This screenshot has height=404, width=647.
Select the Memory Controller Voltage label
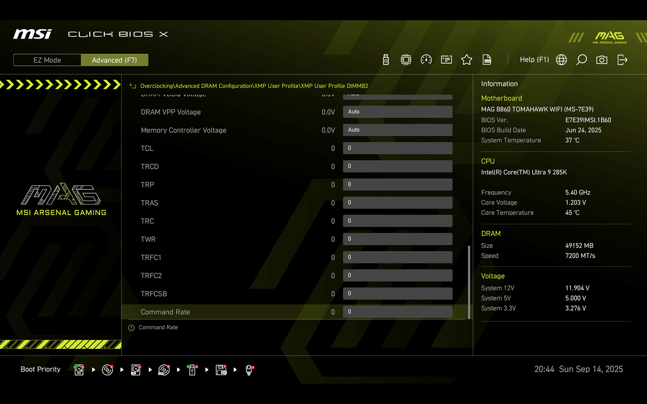click(184, 130)
